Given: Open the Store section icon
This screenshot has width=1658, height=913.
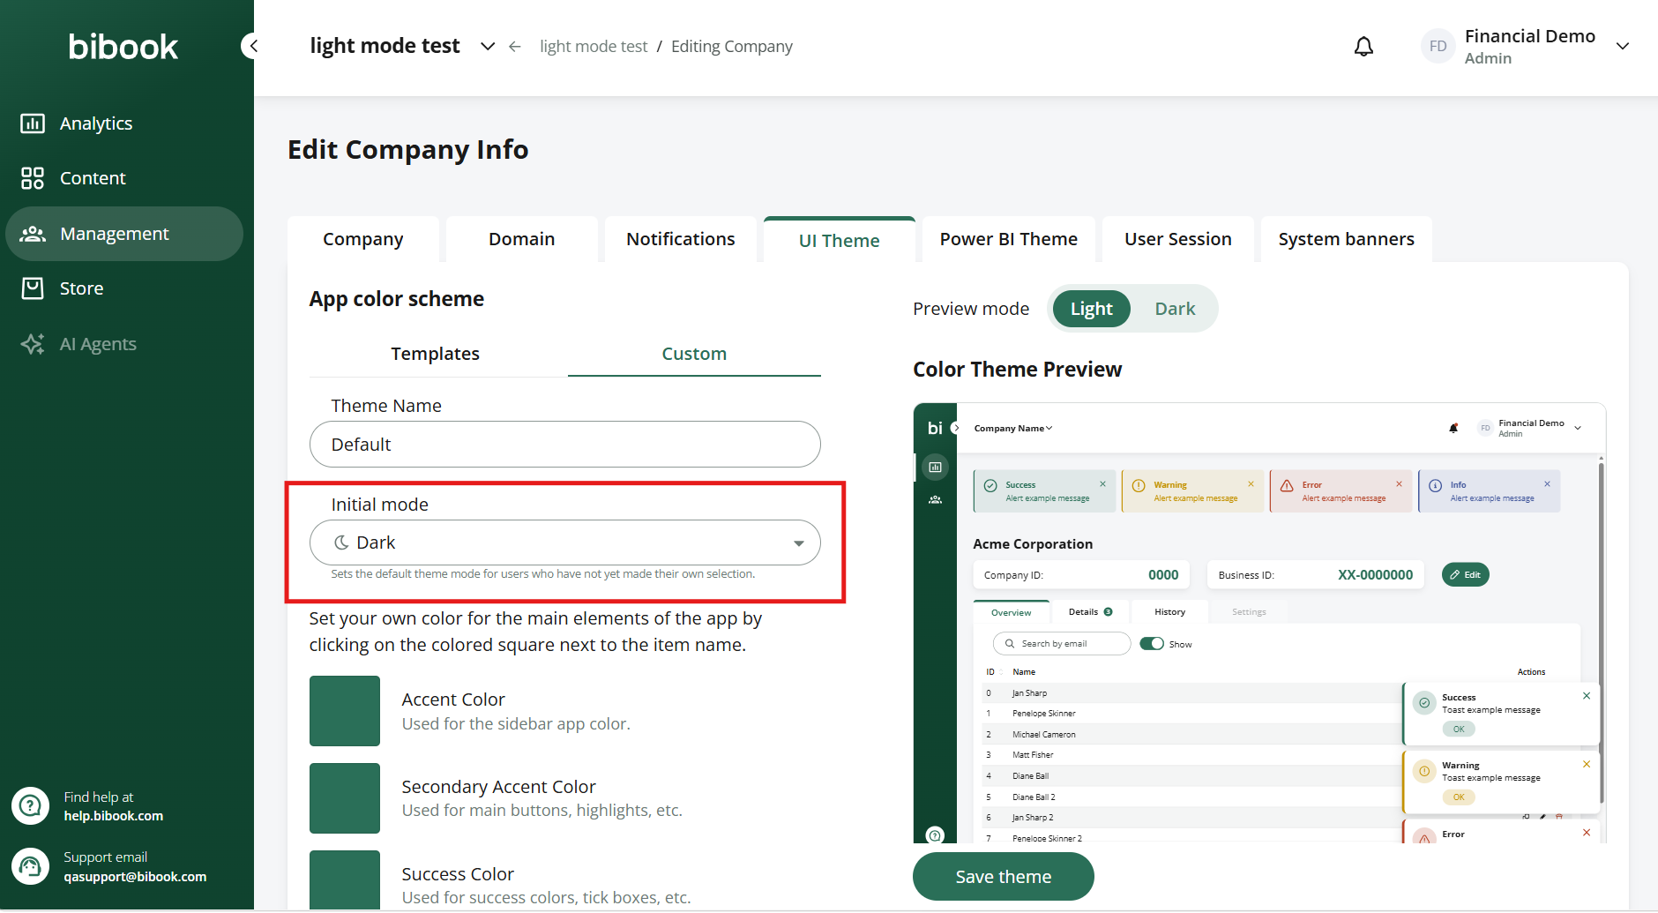Looking at the screenshot, I should pos(33,288).
